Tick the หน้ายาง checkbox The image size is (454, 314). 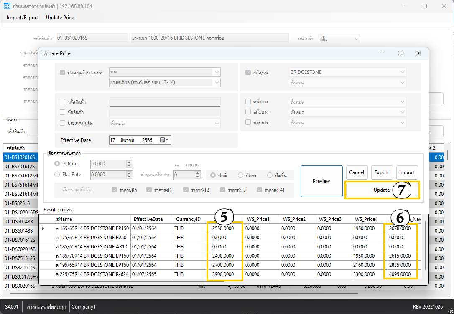248,102
